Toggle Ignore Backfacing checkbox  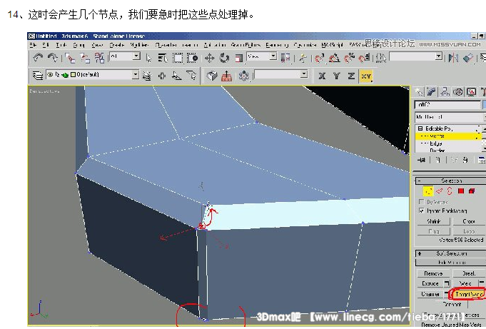pyautogui.click(x=421, y=211)
